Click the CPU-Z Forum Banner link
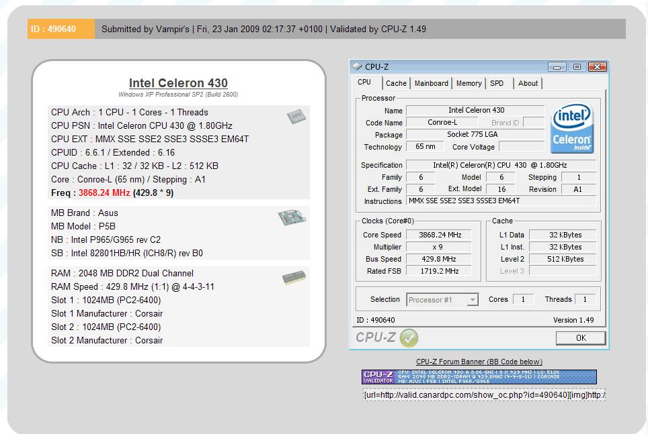This screenshot has width=648, height=434. tap(479, 362)
